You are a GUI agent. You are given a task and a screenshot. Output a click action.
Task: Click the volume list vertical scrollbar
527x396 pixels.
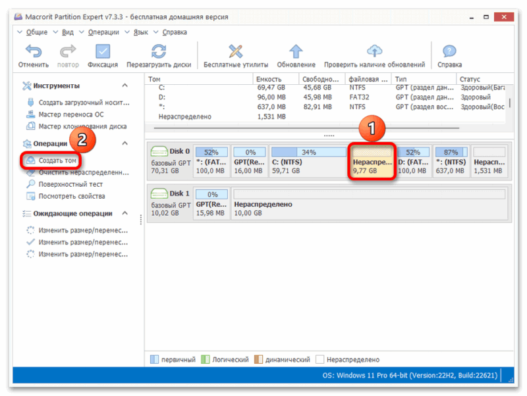tap(510, 103)
